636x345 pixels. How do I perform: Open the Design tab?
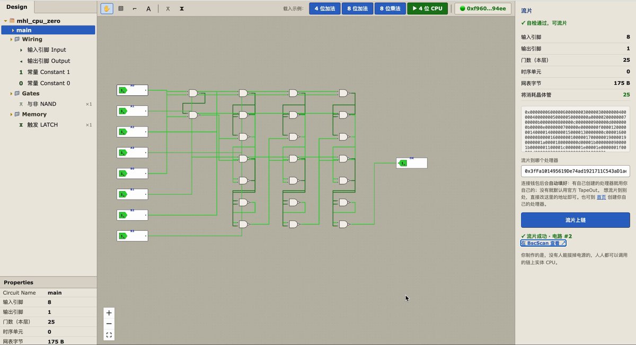[x=17, y=7]
